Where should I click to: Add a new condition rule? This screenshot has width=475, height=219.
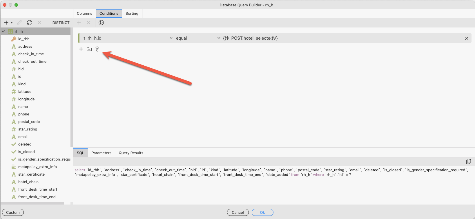pyautogui.click(x=81, y=49)
